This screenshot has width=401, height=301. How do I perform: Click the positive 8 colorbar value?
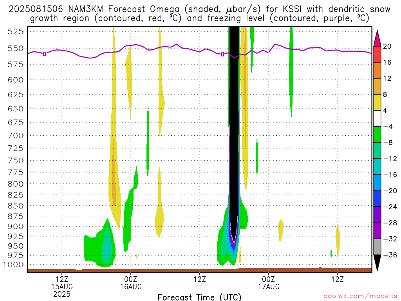coord(385,94)
